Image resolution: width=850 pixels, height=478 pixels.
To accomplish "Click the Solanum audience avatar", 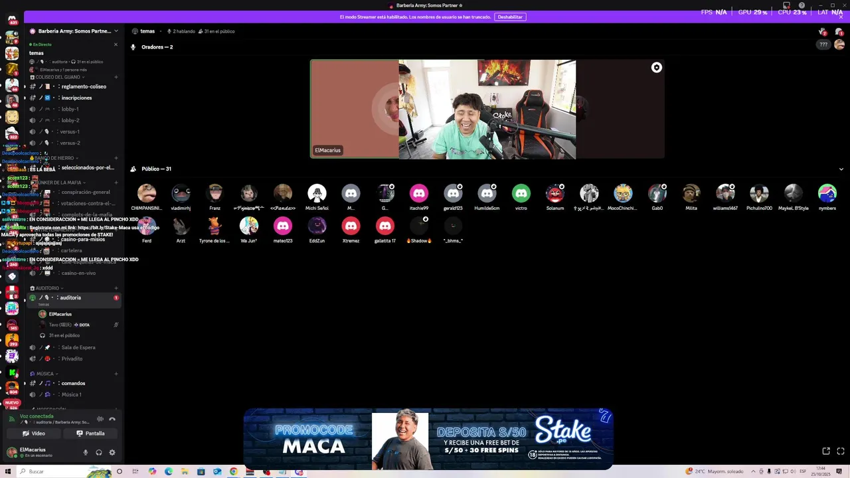I will (x=555, y=193).
